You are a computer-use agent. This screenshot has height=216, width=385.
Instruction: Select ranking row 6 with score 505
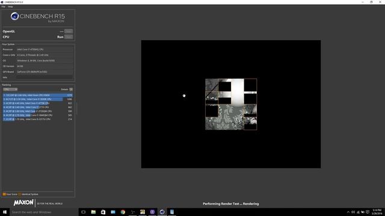[x=38, y=115]
